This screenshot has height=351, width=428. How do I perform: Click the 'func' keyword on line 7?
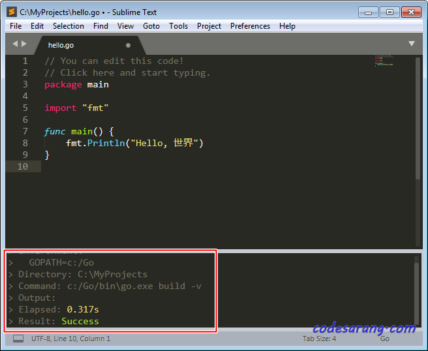coord(55,132)
